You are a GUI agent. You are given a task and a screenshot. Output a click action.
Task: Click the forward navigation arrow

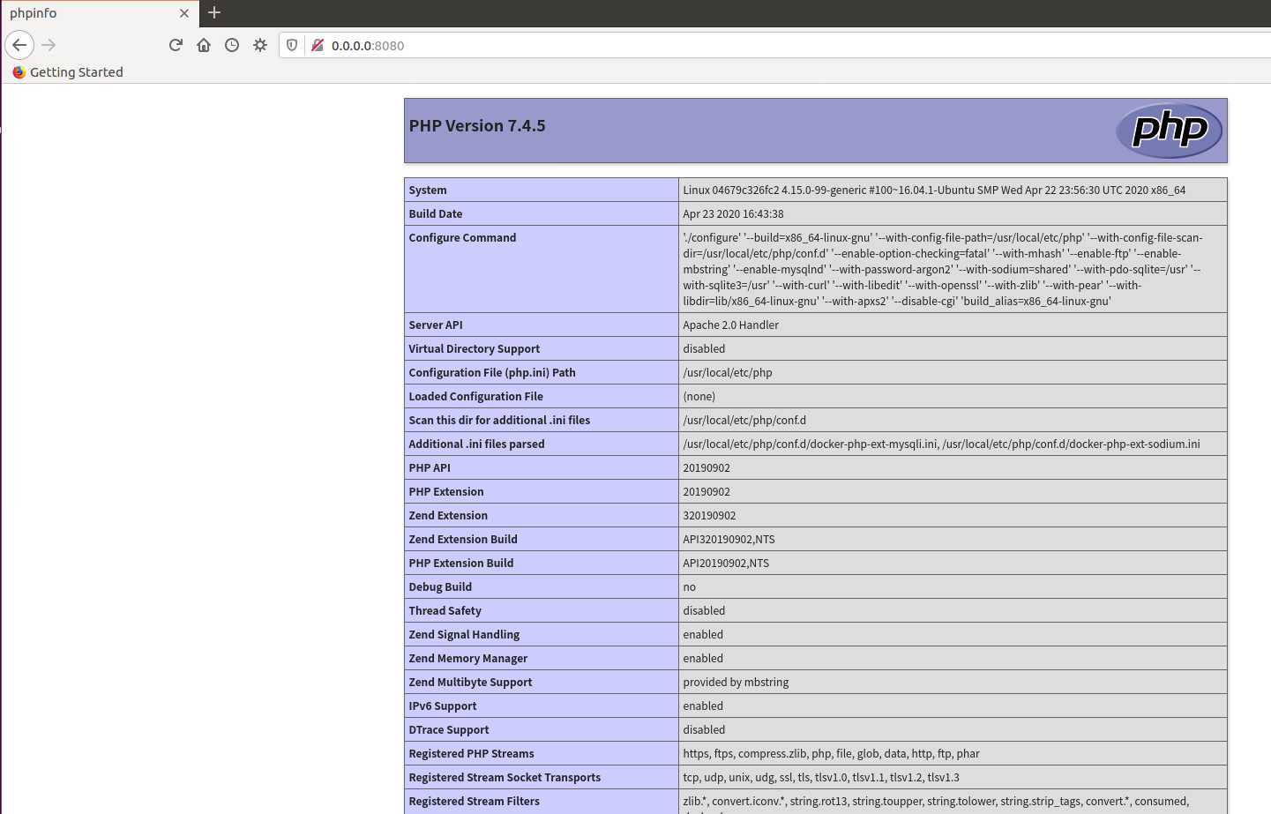[x=49, y=45]
